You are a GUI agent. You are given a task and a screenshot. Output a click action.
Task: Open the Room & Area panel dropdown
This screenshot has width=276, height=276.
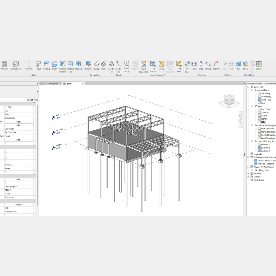click(x=164, y=75)
